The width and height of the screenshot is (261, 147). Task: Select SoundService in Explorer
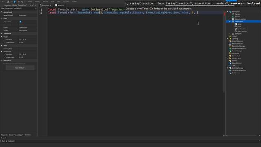click(237, 63)
